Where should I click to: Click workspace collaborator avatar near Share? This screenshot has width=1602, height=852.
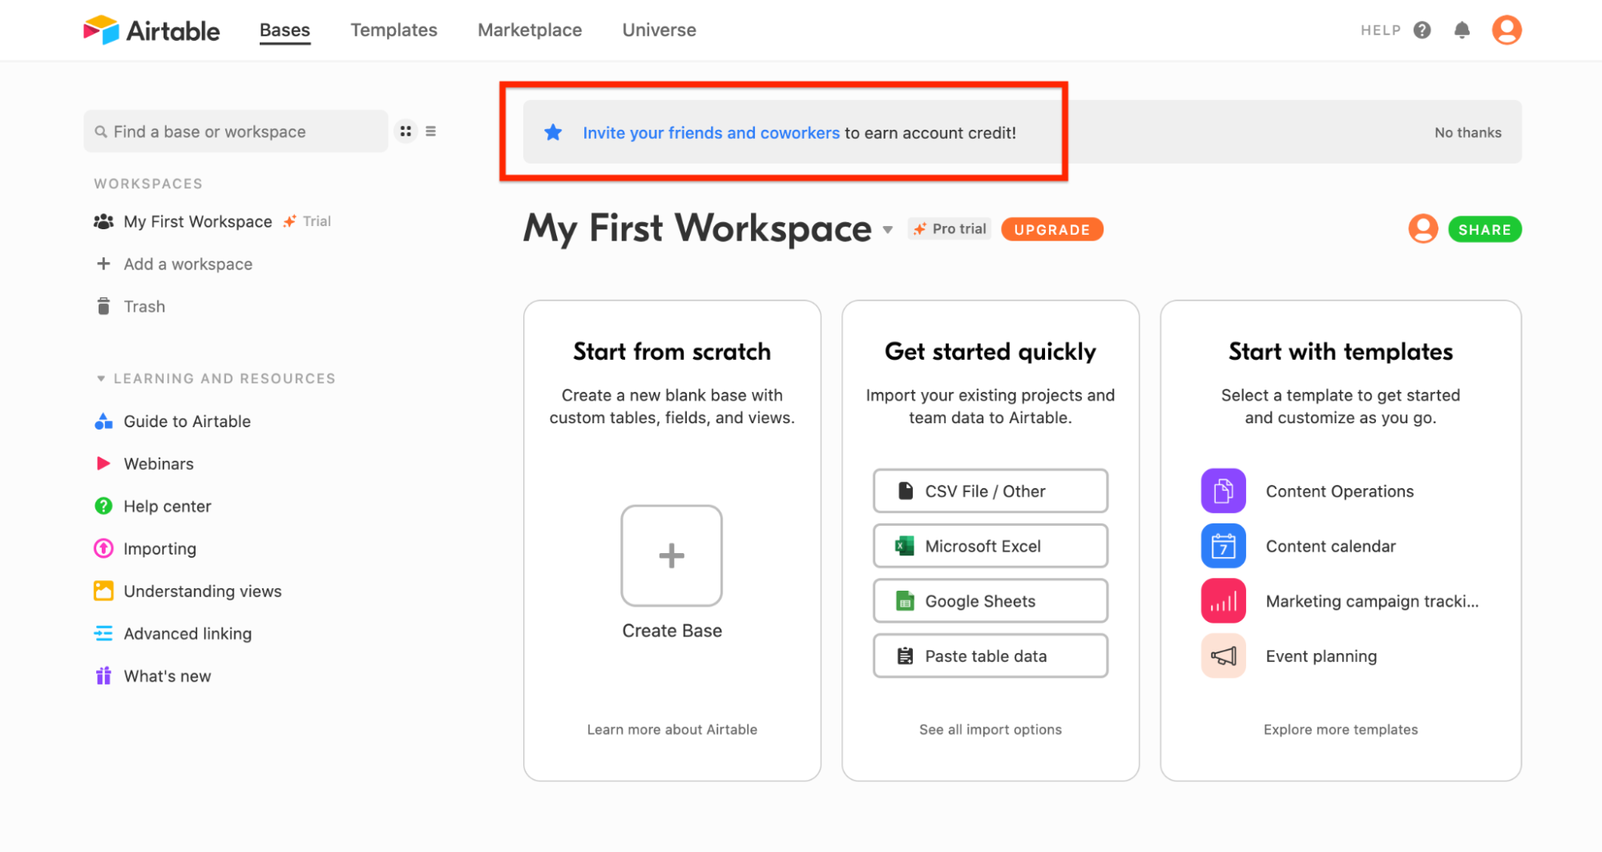(1422, 229)
